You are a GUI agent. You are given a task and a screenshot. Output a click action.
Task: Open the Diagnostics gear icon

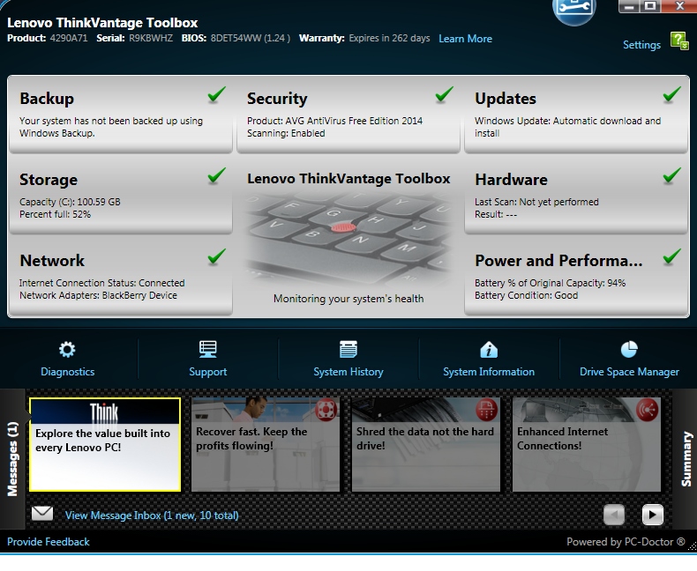coord(67,350)
